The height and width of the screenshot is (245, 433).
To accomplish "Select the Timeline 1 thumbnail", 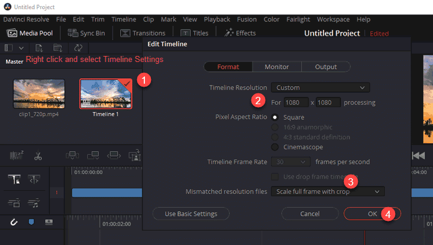I will [x=106, y=94].
